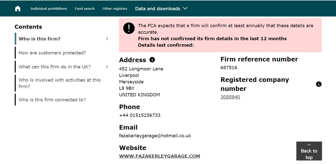Click the firm reference number 687516
336x164 pixels.
[x=229, y=67]
